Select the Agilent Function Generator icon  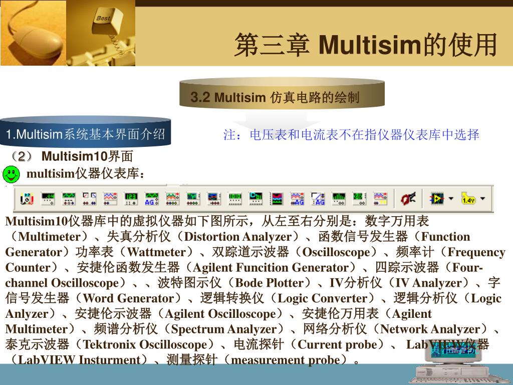coord(152,199)
